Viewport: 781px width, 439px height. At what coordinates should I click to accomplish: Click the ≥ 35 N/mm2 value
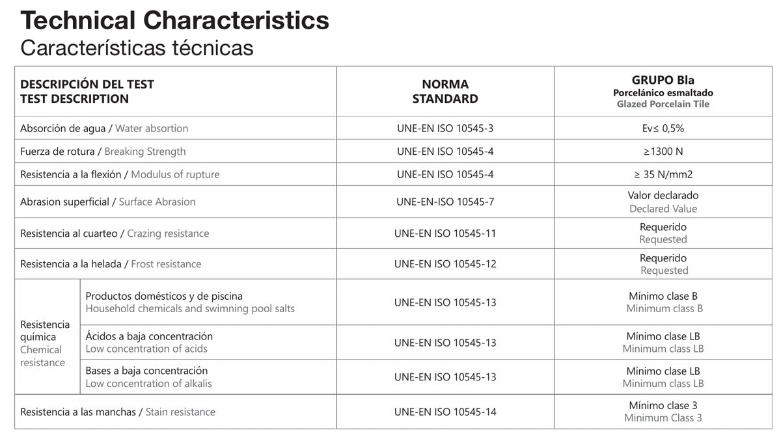coord(663,174)
